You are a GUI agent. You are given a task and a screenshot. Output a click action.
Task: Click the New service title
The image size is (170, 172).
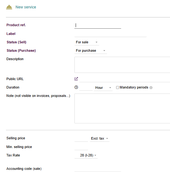26,7
